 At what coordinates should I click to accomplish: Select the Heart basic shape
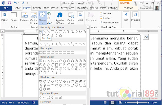(x=65, y=69)
